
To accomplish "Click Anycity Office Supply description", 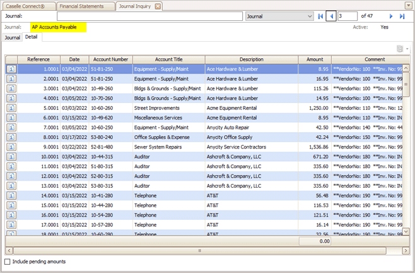I will pos(252,137).
